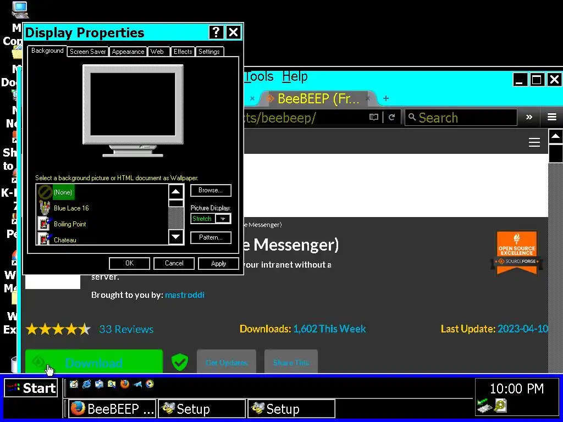
Task: Click the Show Desktop quick launch icon
Action: (x=74, y=384)
